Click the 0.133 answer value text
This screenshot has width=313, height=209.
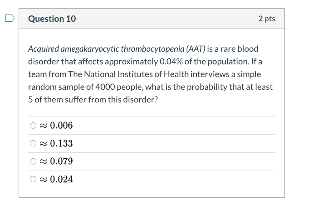(x=61, y=143)
